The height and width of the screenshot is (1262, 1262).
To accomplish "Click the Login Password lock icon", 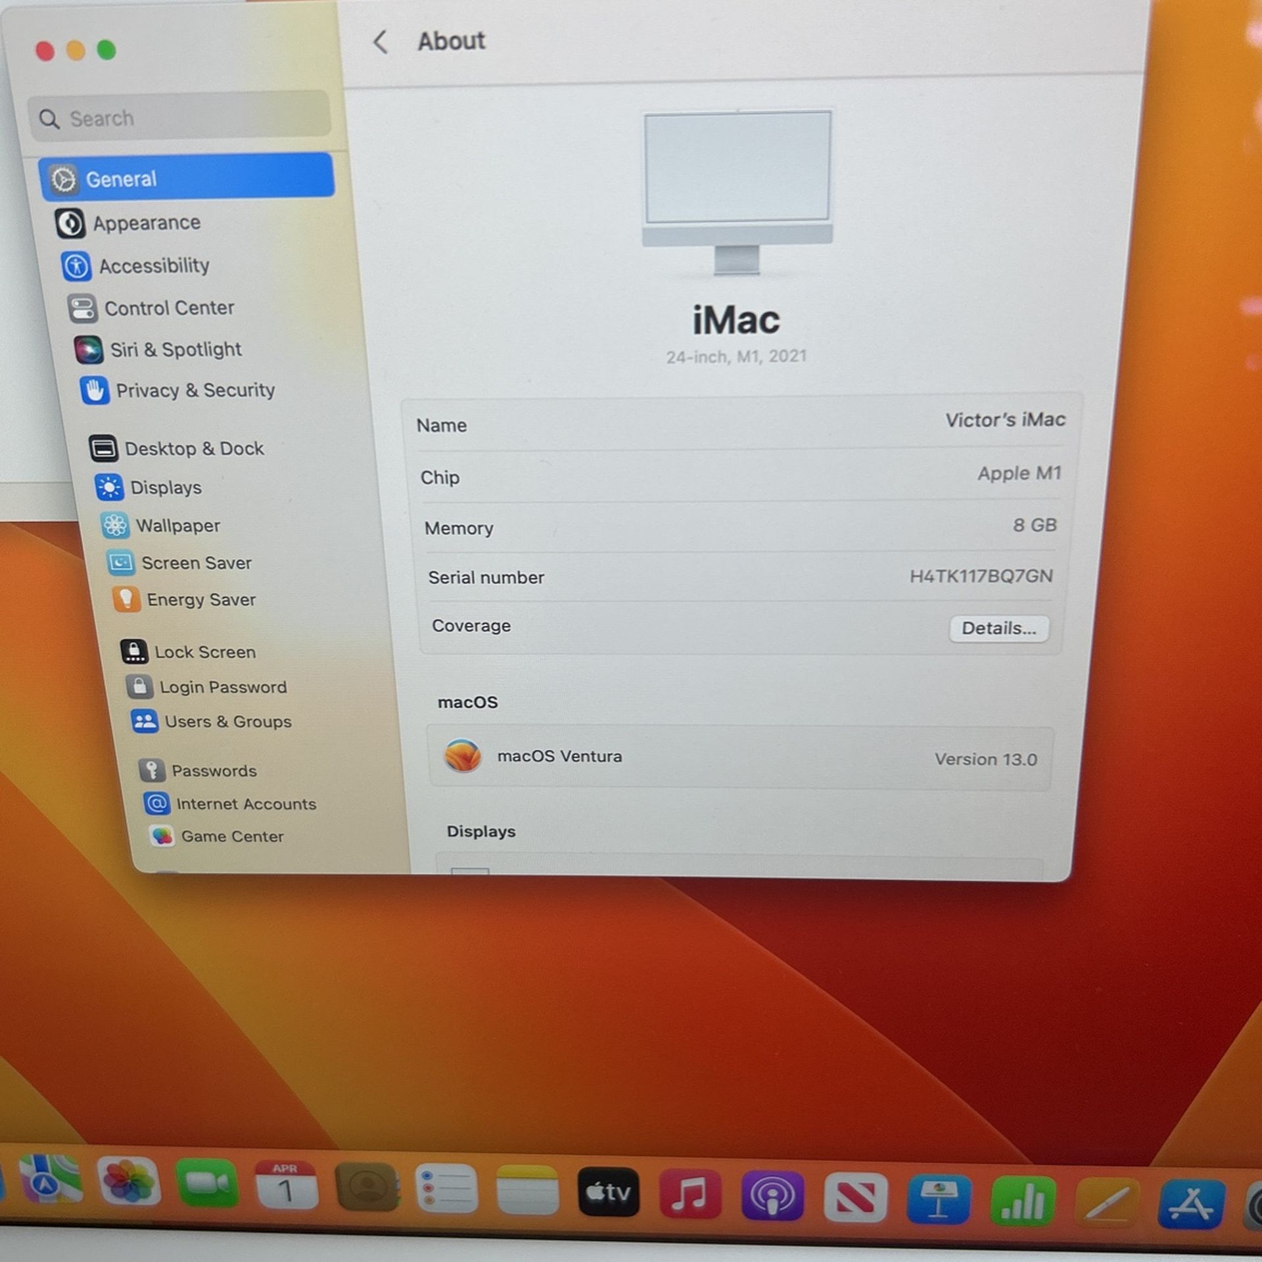I will pos(139,687).
